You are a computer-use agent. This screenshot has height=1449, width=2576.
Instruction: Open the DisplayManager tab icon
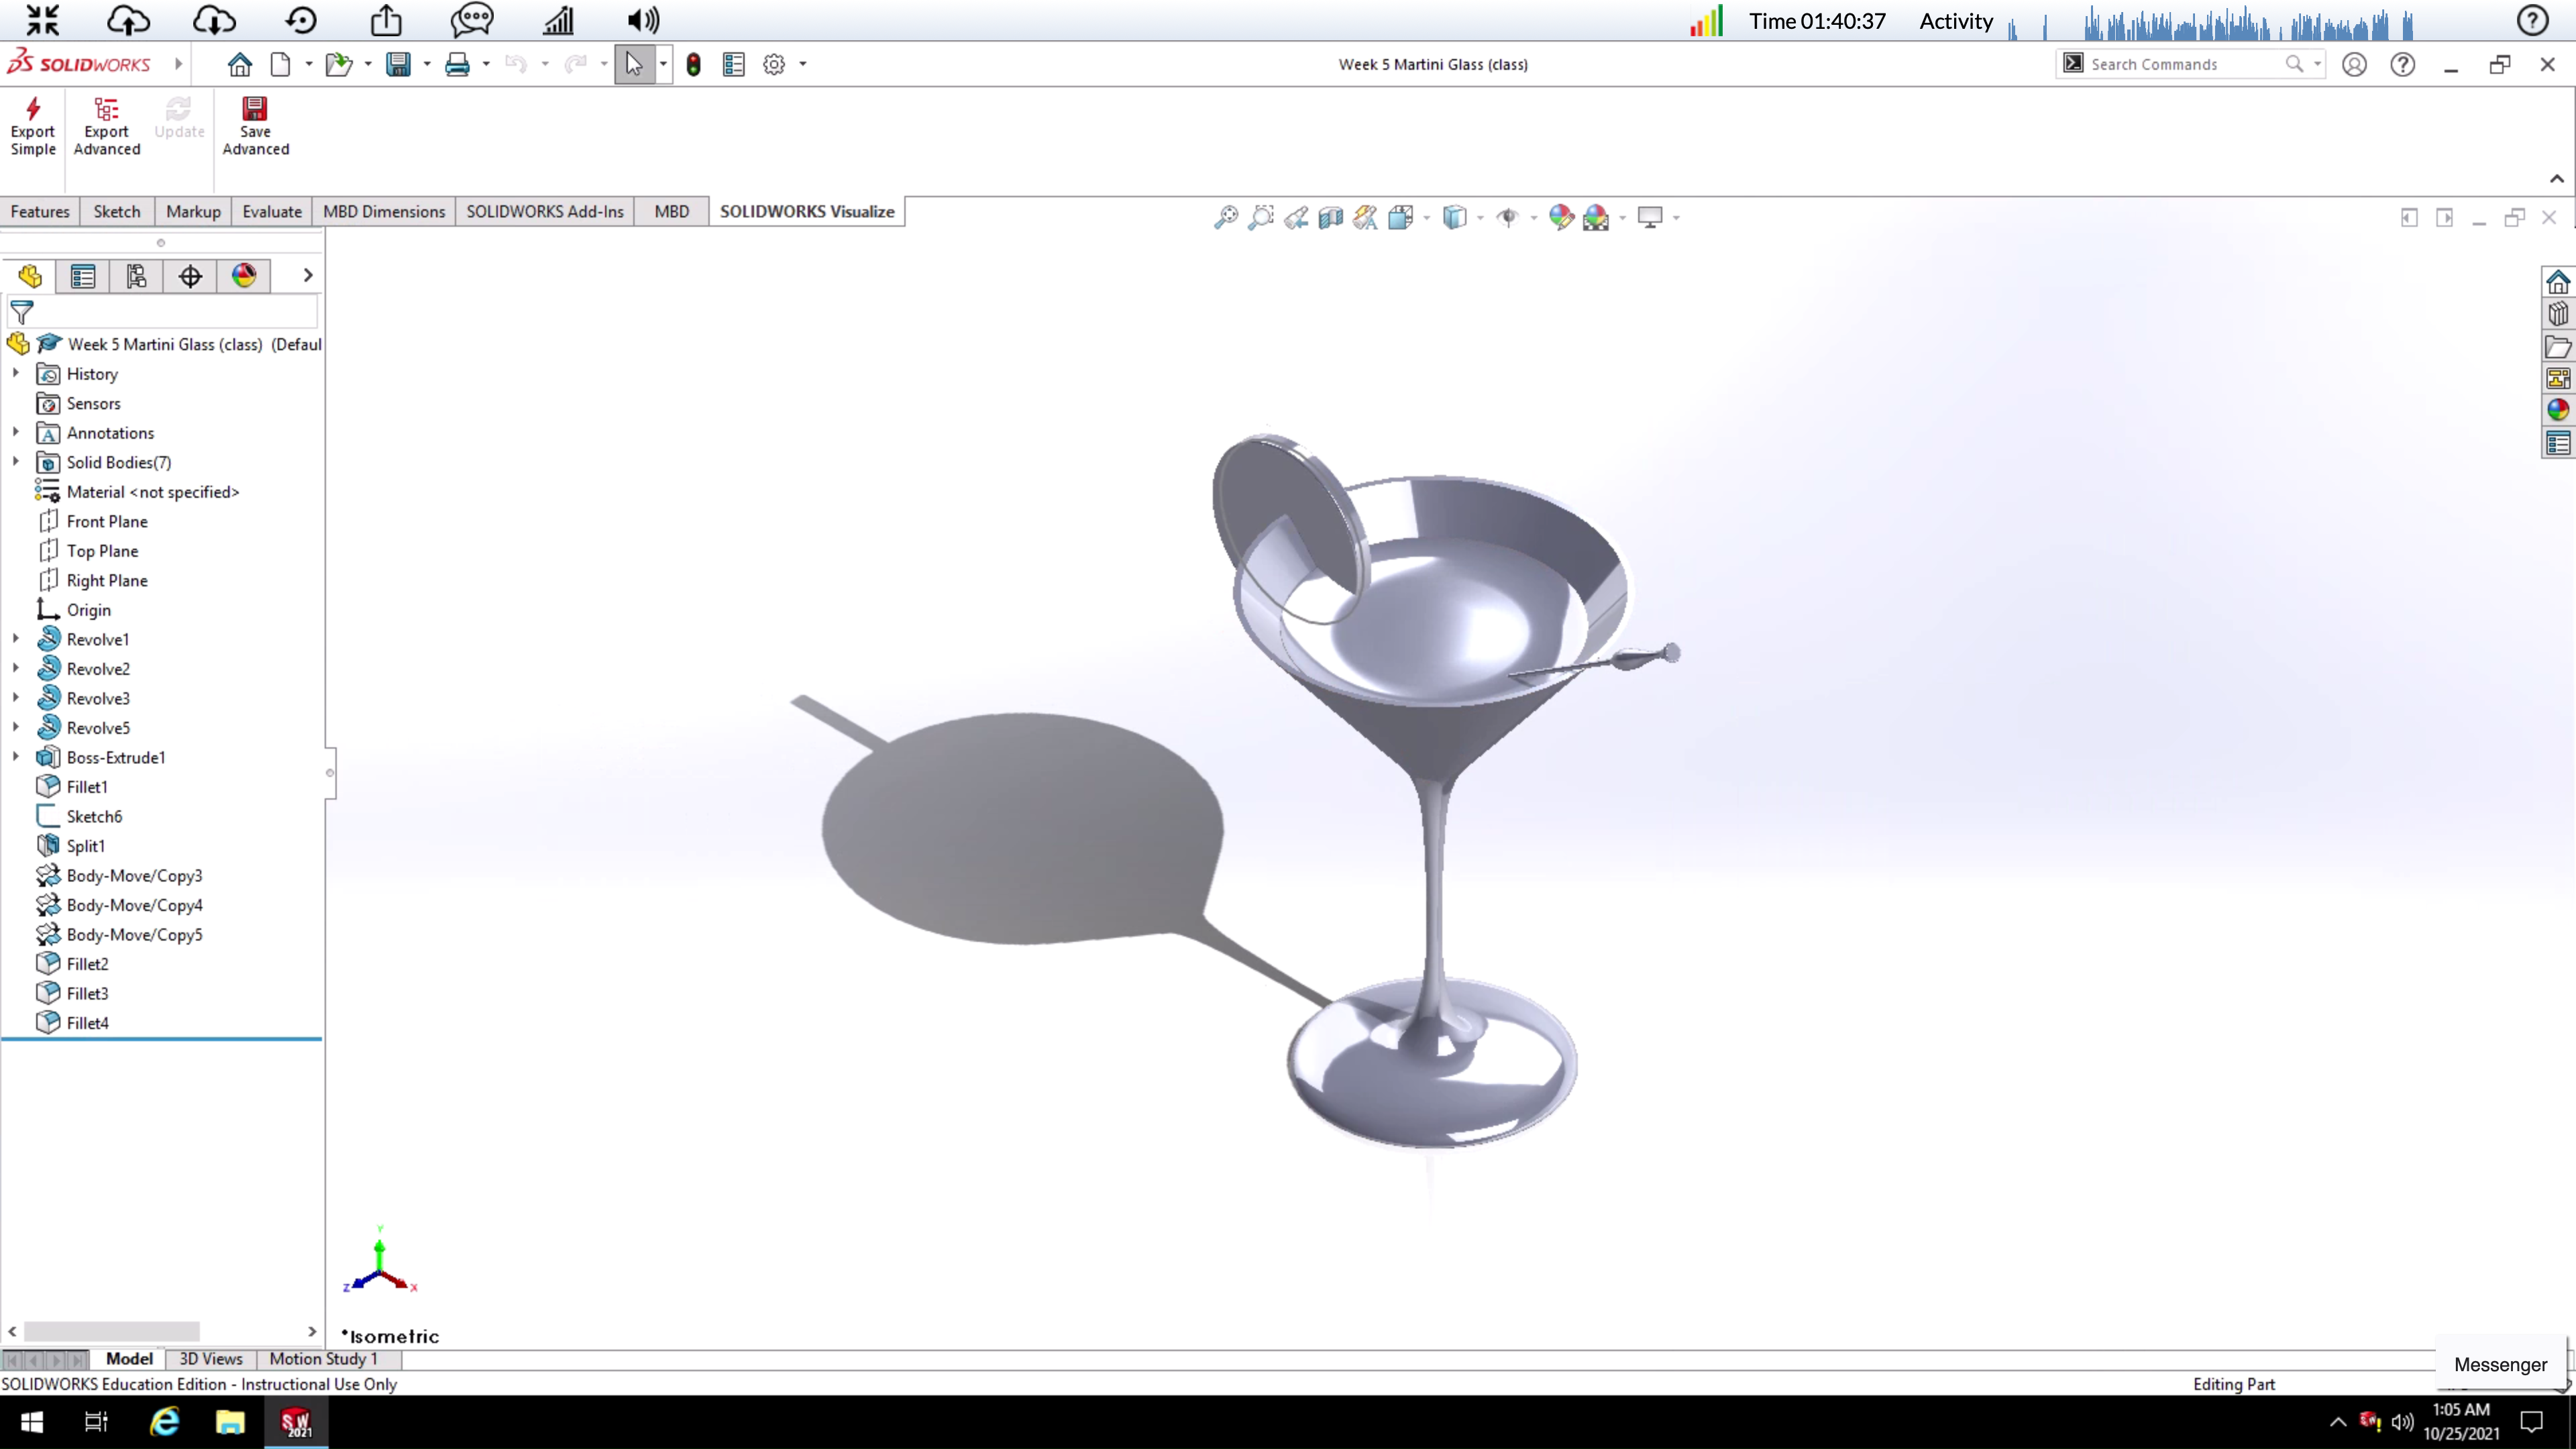coord(244,276)
